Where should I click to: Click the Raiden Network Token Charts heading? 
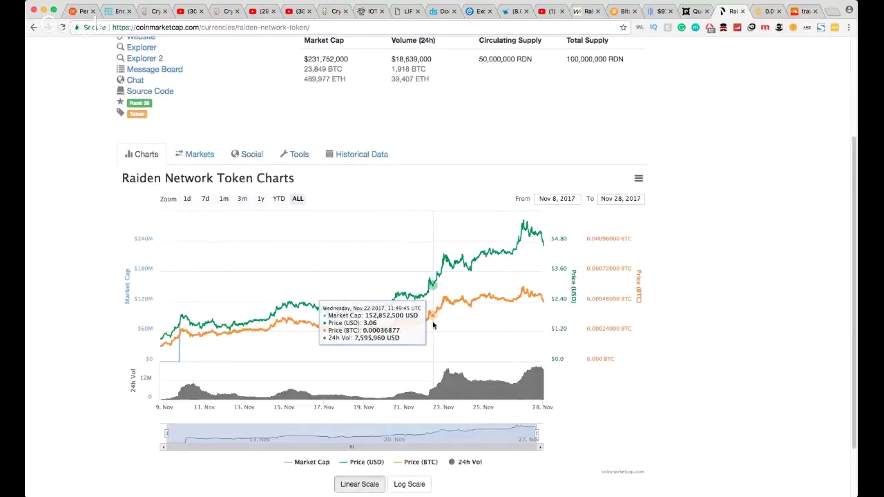208,178
